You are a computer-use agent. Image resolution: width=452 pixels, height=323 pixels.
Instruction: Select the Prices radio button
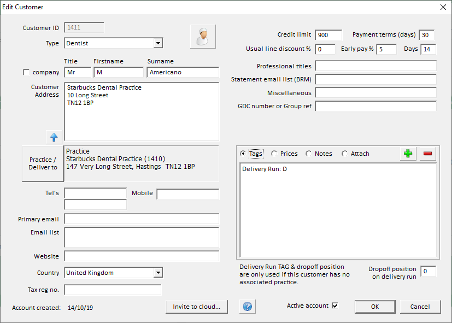click(274, 154)
